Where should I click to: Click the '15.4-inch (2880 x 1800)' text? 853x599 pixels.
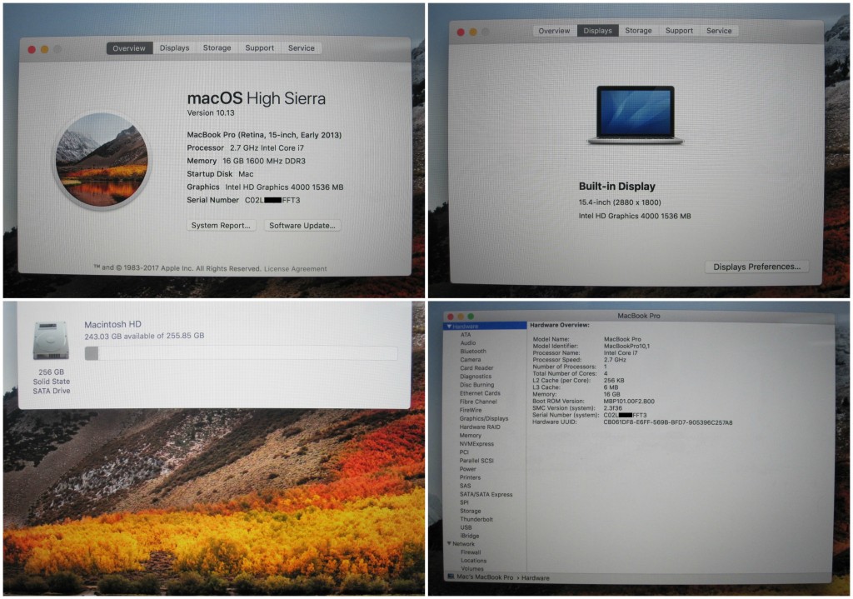coord(620,202)
